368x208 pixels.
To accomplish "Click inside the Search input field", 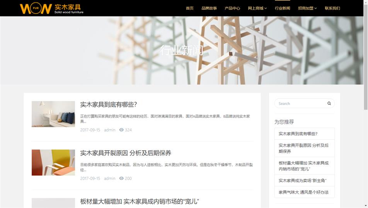I will 302,103.
